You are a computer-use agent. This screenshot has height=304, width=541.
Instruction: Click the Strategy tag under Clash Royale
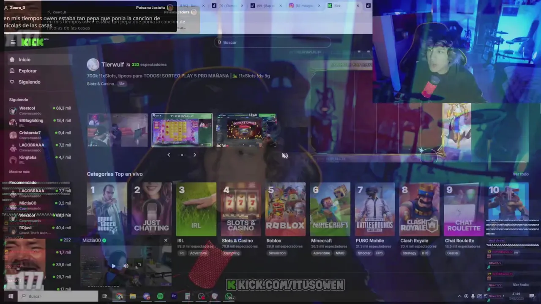click(x=409, y=253)
